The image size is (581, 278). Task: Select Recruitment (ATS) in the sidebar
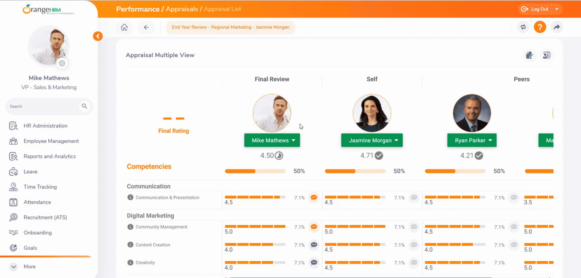click(x=45, y=217)
